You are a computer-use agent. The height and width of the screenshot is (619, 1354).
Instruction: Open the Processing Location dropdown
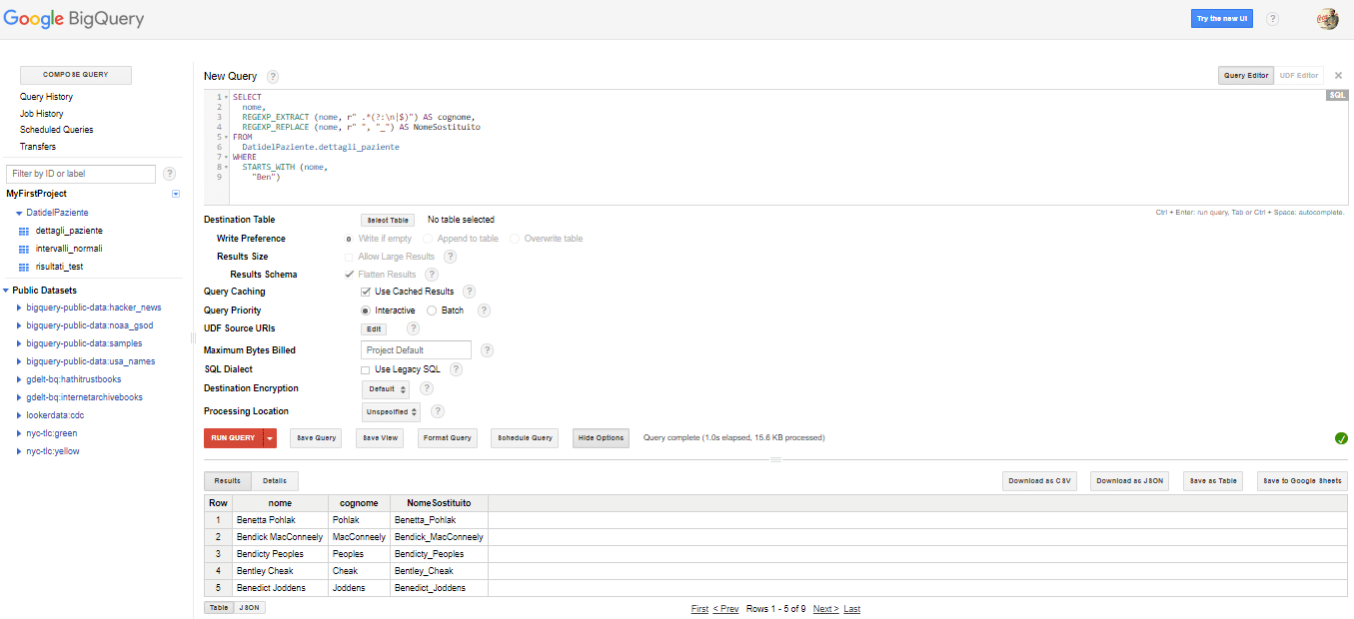pos(391,410)
